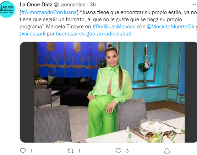Screen dimensions: 197x155
Task: Follow the #AlmorzandoConJuana hashtag
Action: 49,12
